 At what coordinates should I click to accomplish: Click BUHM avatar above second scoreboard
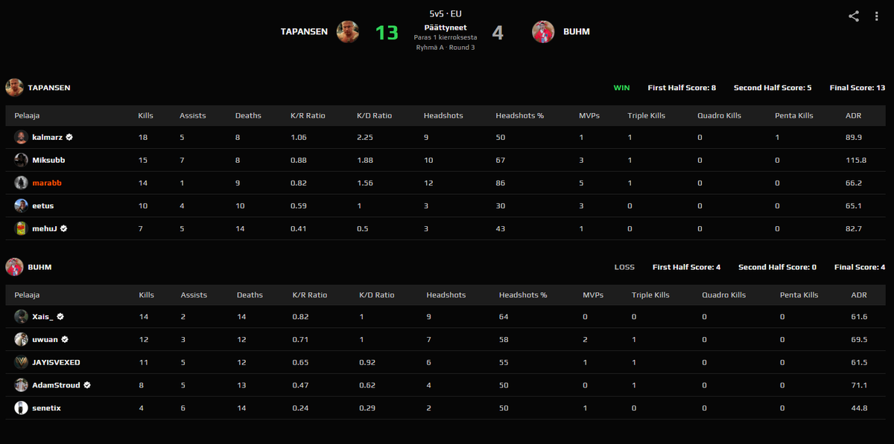[14, 267]
